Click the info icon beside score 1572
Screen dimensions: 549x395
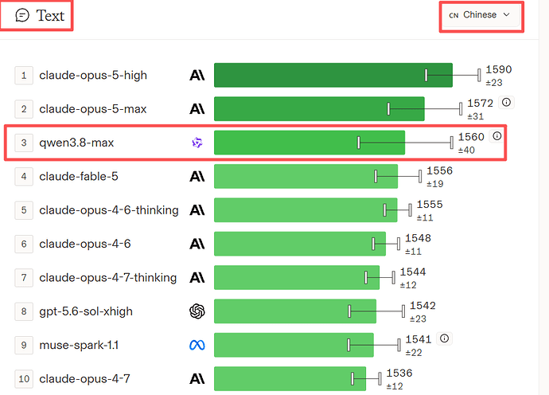pos(506,103)
